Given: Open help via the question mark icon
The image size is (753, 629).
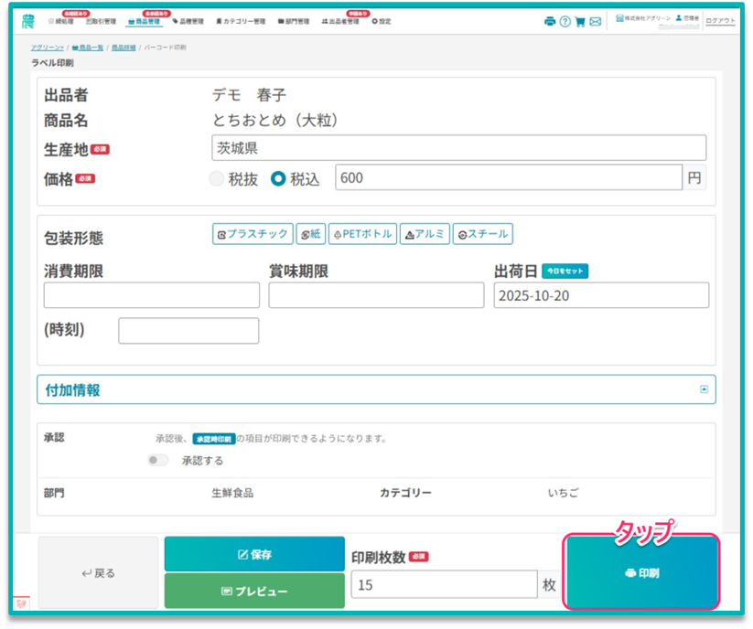Looking at the screenshot, I should [565, 21].
